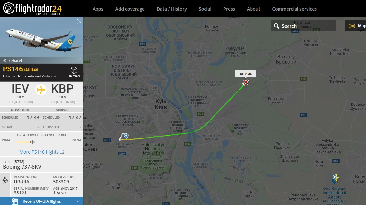Expand the Recent UR-UIA flights chevron
Image resolution: width=366 pixels, height=205 pixels.
click(78, 201)
